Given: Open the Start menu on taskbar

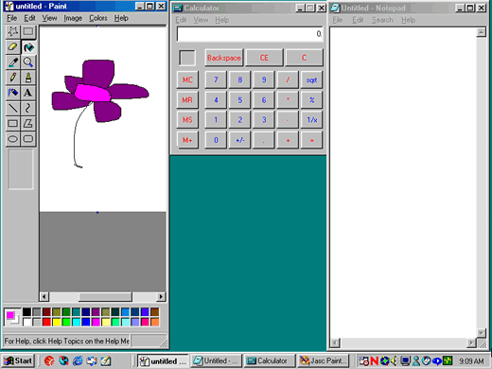Looking at the screenshot, I should point(18,360).
